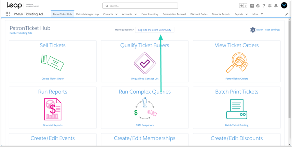The width and height of the screenshot is (292, 147).
Task: Open Financial Reports link under Run Reports
Action: (x=53, y=125)
